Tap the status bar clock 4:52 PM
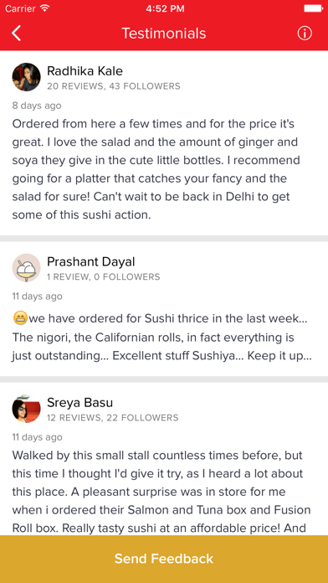This screenshot has height=583, width=328. tap(165, 8)
